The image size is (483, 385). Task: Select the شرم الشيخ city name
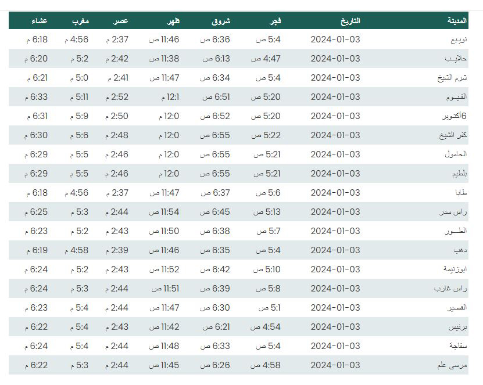pos(452,78)
